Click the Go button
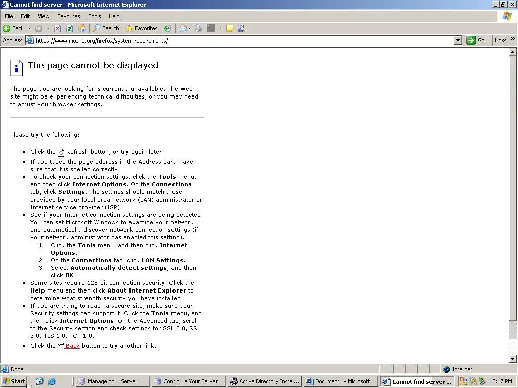The height and width of the screenshot is (388, 518). point(476,40)
